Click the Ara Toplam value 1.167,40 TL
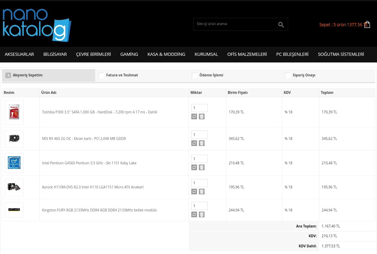 (331, 226)
